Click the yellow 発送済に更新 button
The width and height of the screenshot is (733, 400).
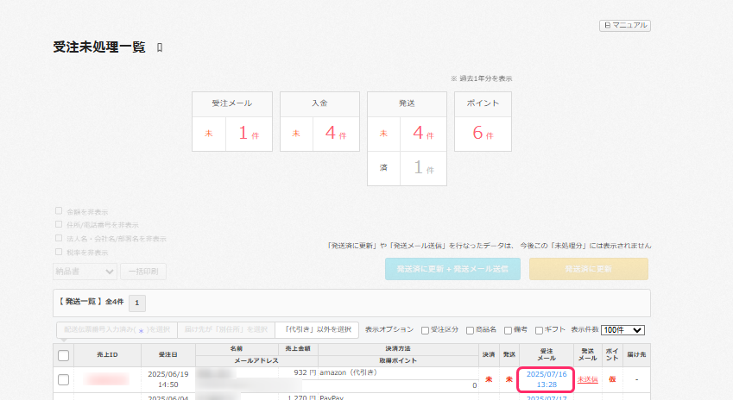588,269
